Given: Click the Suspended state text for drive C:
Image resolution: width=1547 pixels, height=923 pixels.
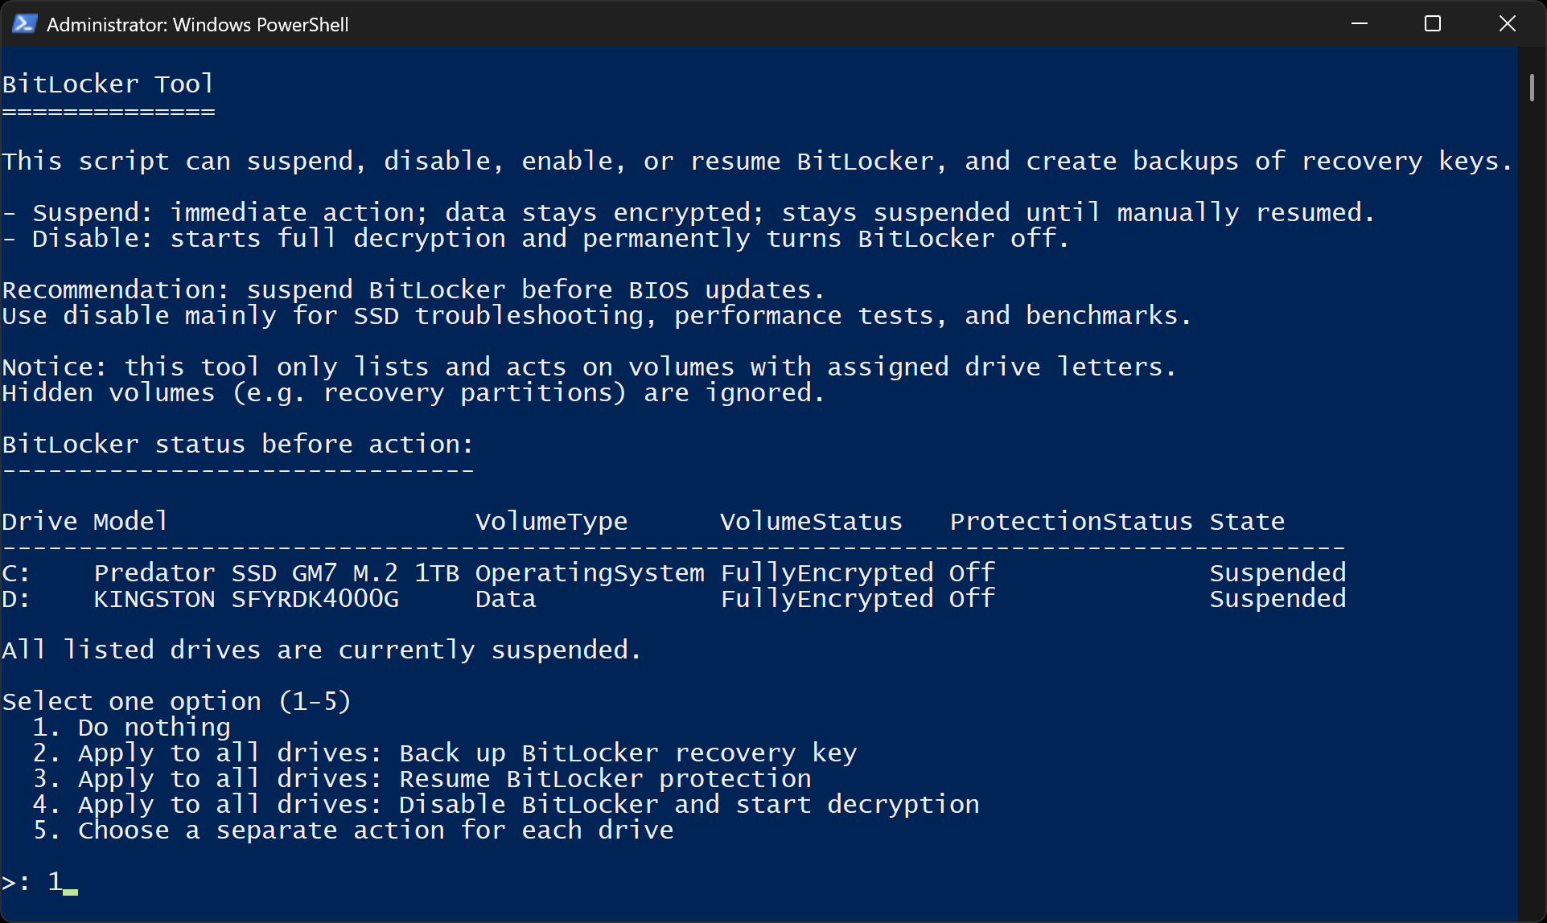Looking at the screenshot, I should click(1278, 572).
